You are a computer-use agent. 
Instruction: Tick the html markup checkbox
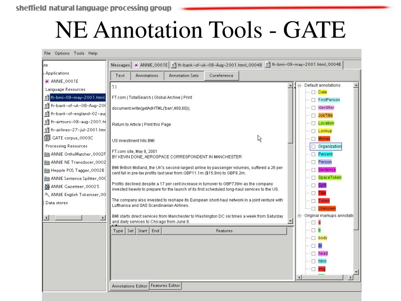click(313, 261)
